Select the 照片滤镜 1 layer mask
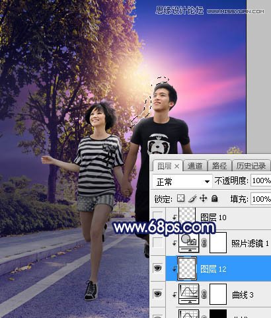This screenshot has height=318, width=271. pyautogui.click(x=218, y=243)
